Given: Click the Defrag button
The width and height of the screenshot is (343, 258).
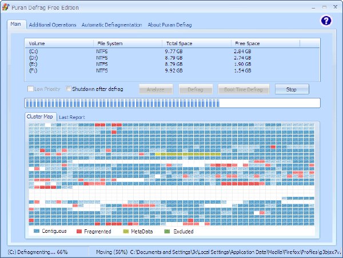Looking at the screenshot, I should click(196, 89).
